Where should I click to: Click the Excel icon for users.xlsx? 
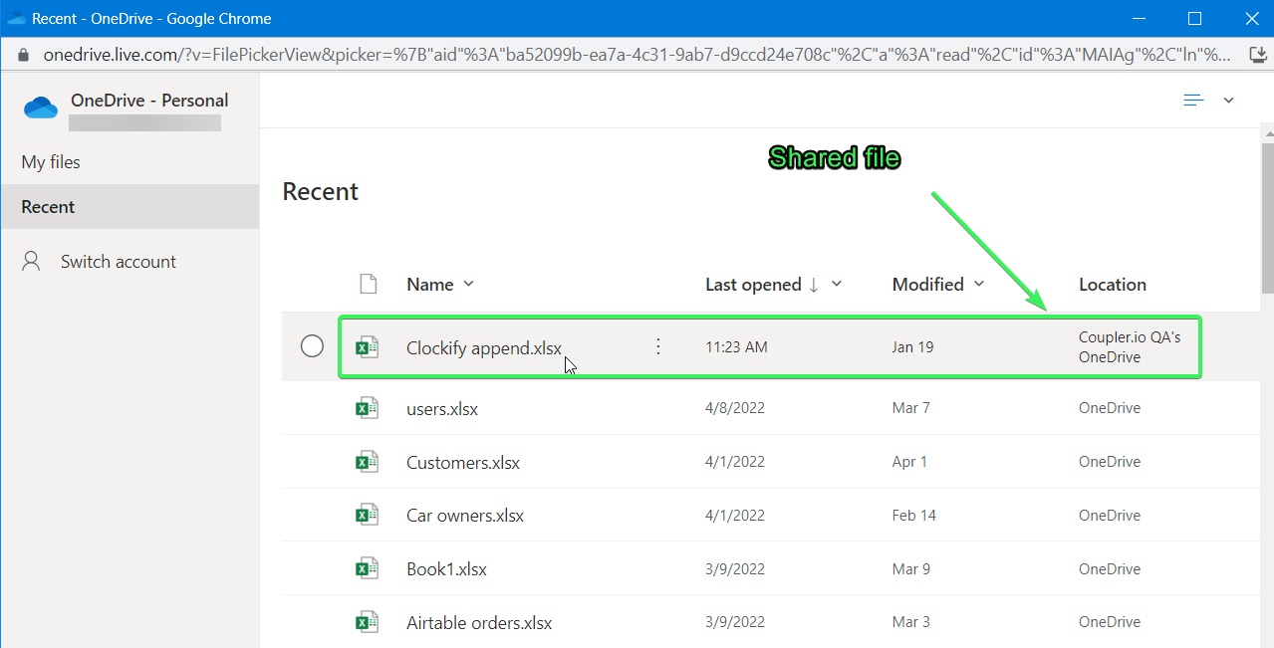coord(368,407)
